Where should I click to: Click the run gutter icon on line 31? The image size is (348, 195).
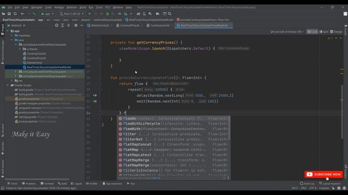[x=95, y=95]
